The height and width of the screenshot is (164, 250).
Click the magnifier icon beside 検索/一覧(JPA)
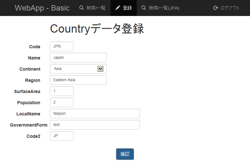point(144,8)
